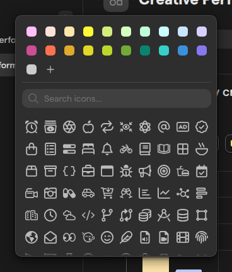Choose the bell icon
Viewport: 232px width, 272px height.
click(x=107, y=149)
